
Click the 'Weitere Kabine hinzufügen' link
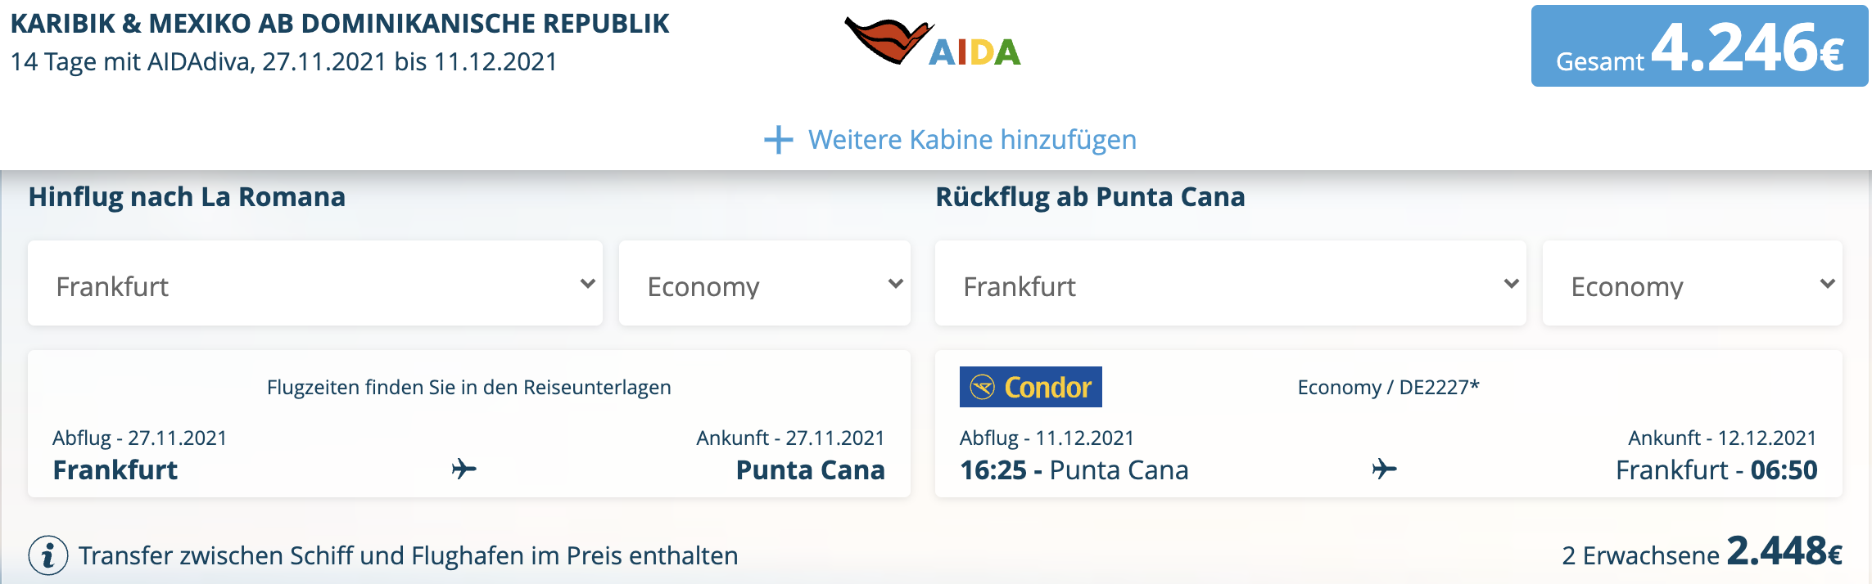pyautogui.click(x=972, y=140)
